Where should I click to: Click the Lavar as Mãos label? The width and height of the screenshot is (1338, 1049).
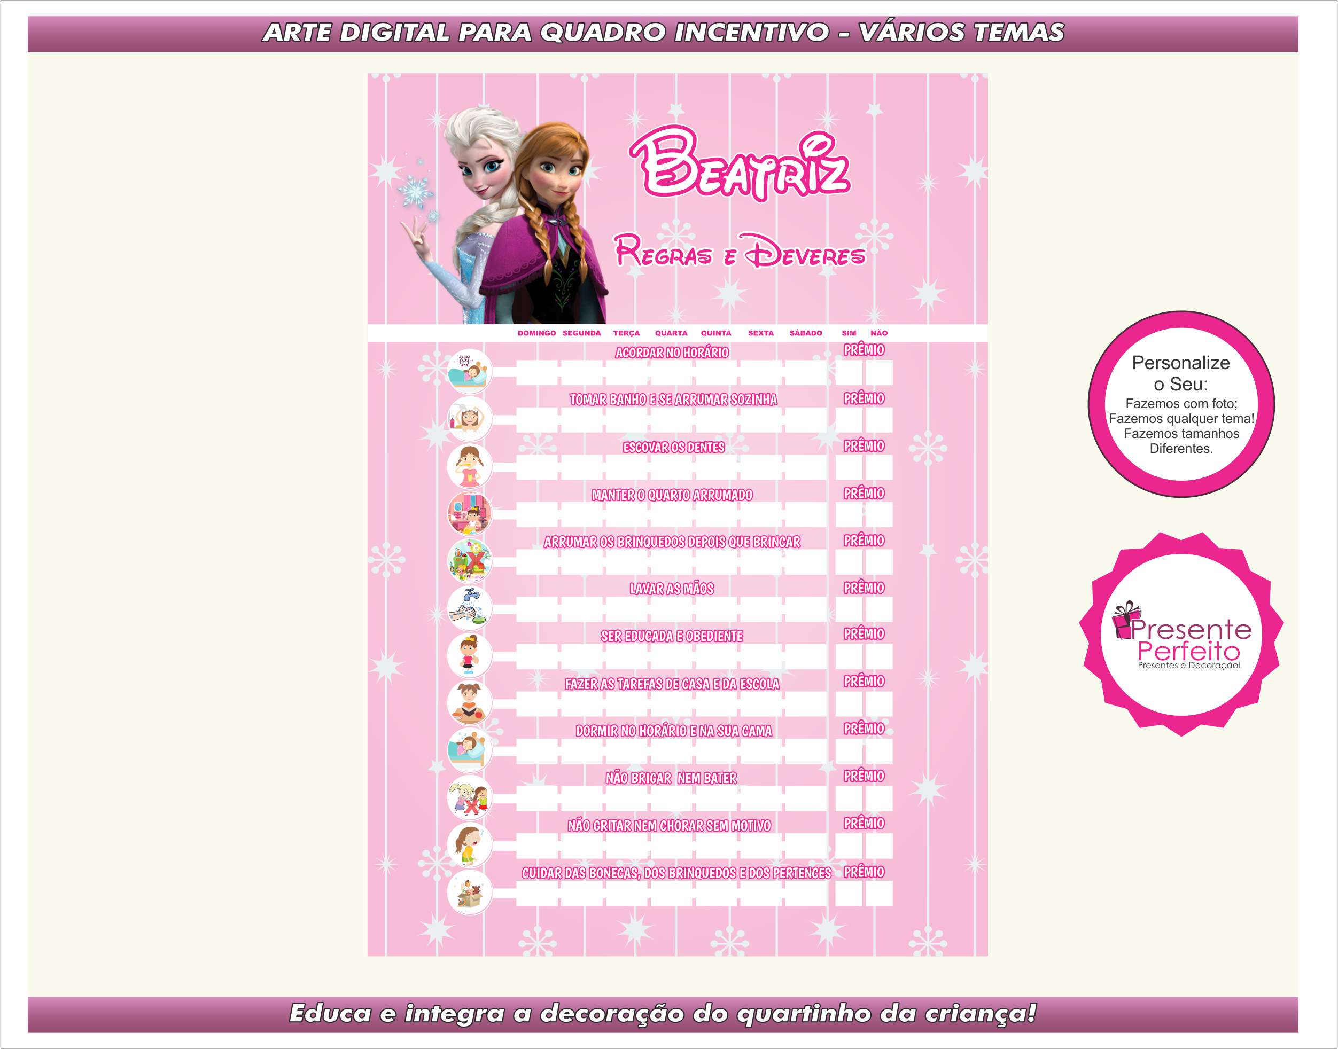[x=672, y=589]
